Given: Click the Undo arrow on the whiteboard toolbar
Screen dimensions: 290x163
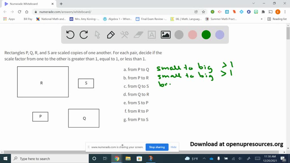Looking at the screenshot, I should (x=70, y=35).
